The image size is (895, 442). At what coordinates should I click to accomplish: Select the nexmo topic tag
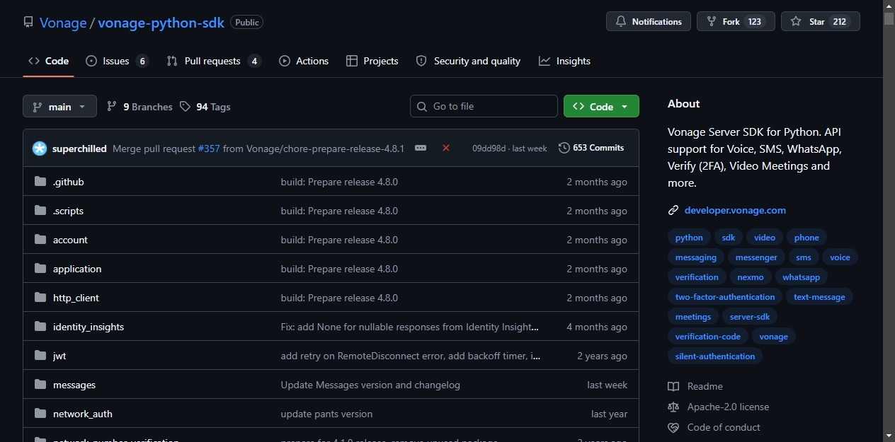click(x=751, y=277)
